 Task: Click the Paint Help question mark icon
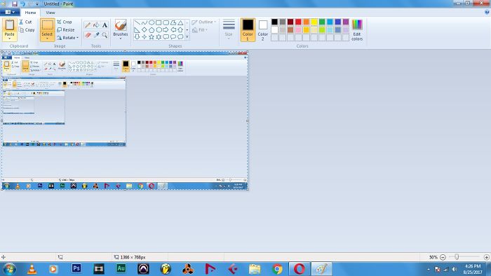487,13
